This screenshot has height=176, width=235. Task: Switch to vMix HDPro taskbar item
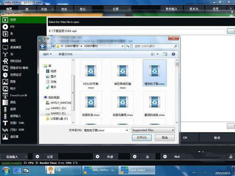[x=100, y=170]
